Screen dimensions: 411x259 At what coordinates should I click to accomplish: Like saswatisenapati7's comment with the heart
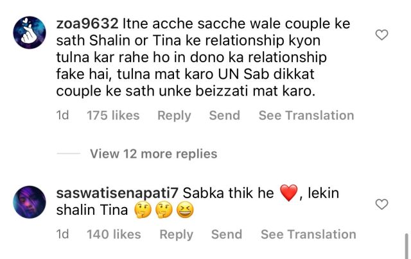coord(381,205)
